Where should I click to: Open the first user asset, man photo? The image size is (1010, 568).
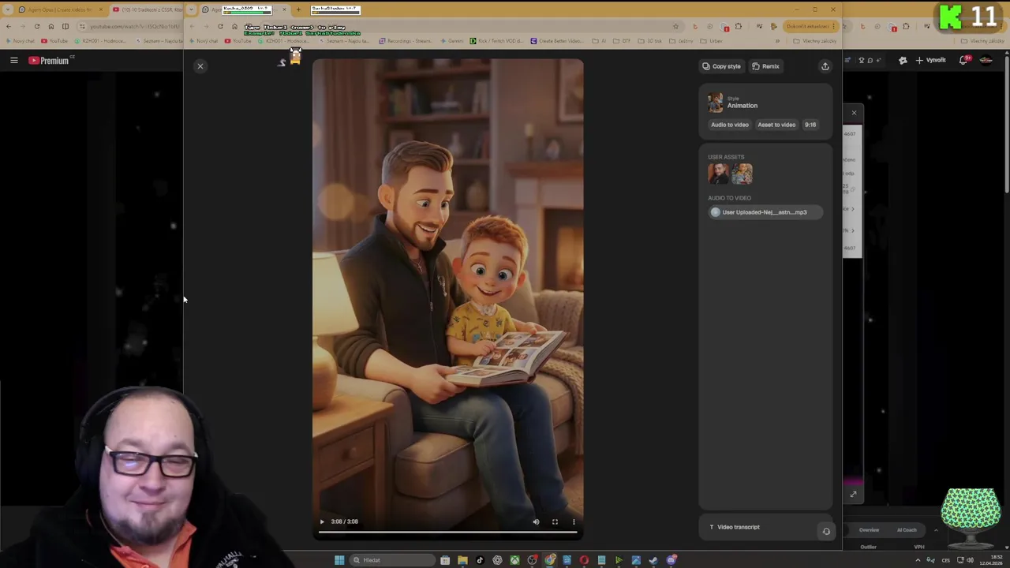(x=718, y=173)
